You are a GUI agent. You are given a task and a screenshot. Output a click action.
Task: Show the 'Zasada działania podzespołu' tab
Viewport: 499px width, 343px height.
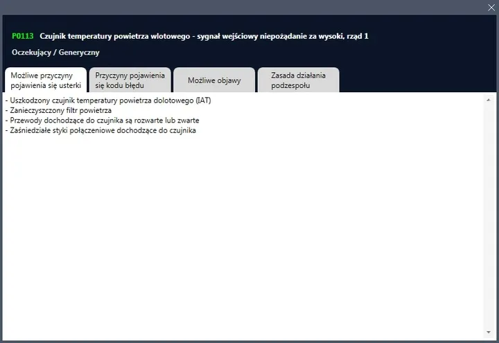pyautogui.click(x=298, y=80)
